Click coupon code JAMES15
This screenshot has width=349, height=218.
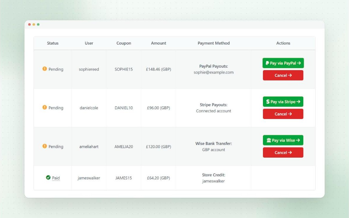[x=124, y=178]
